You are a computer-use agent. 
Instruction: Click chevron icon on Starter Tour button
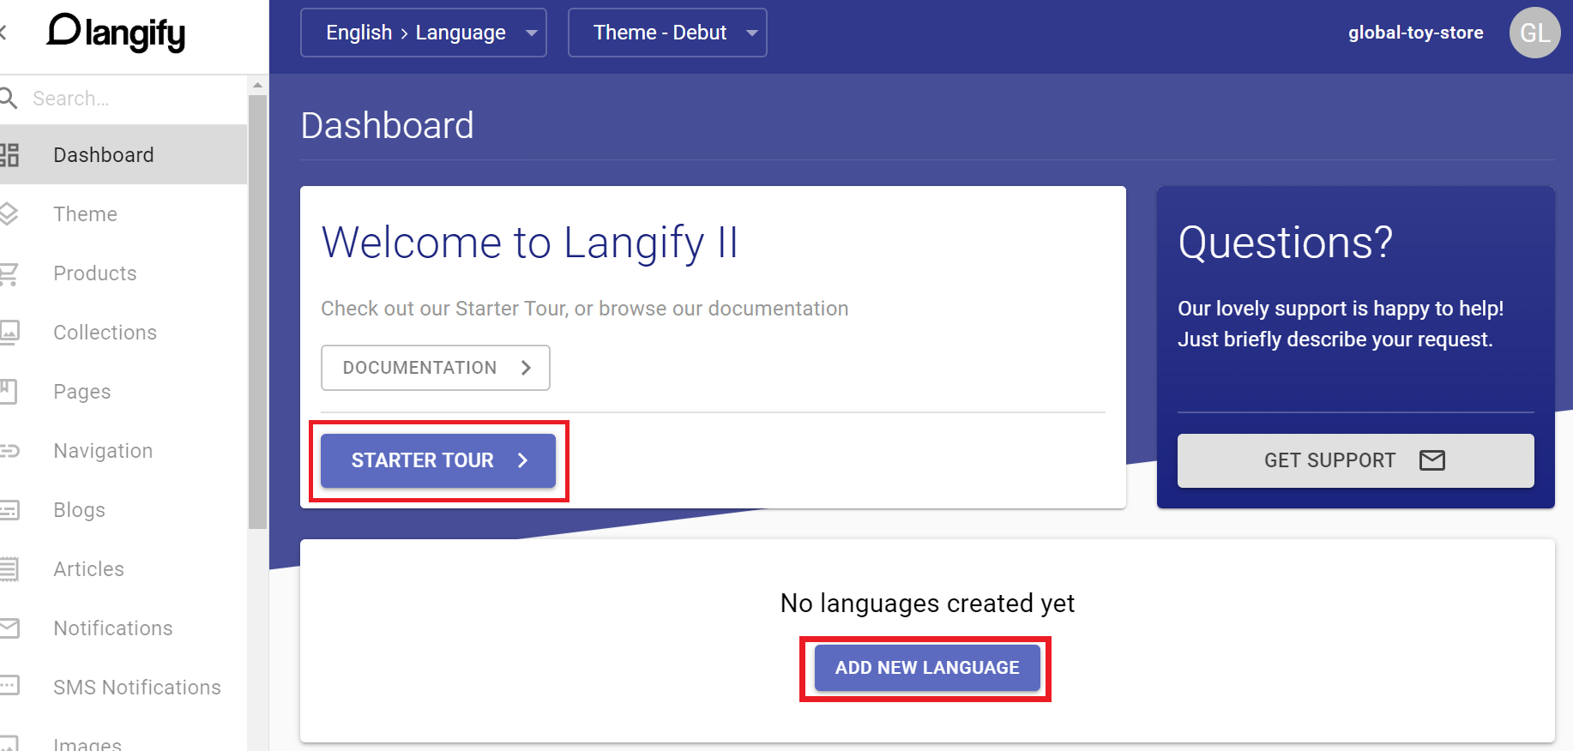tap(523, 460)
